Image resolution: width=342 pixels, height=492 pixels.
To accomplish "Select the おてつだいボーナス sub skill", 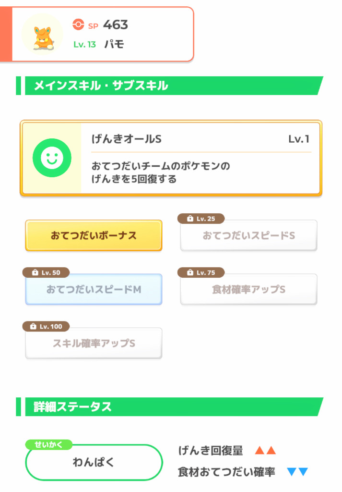I will [94, 235].
